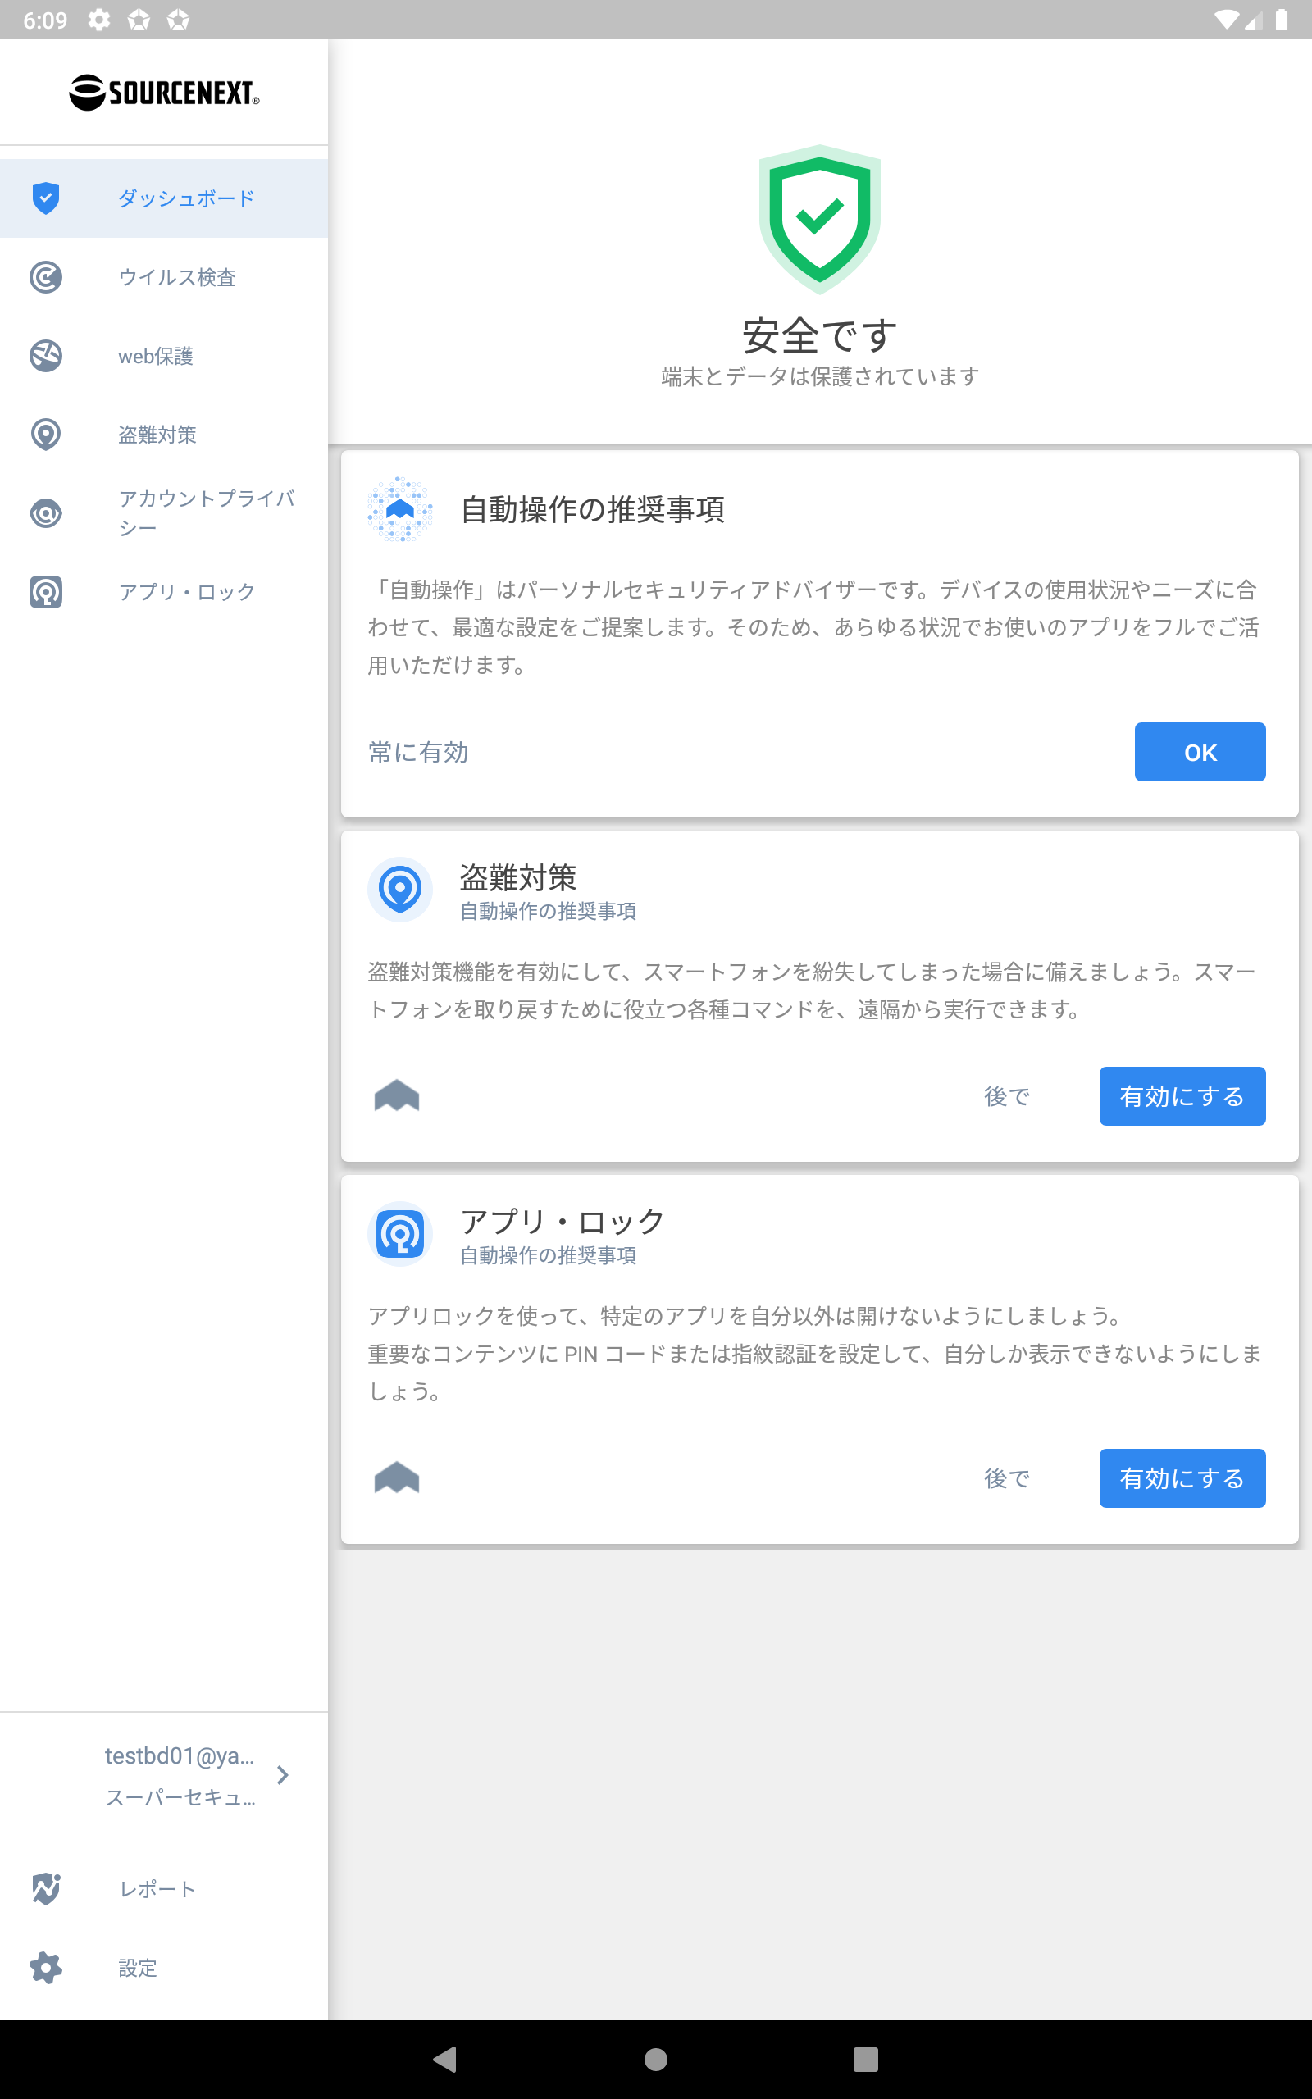Click the account privacy eye icon

[46, 513]
